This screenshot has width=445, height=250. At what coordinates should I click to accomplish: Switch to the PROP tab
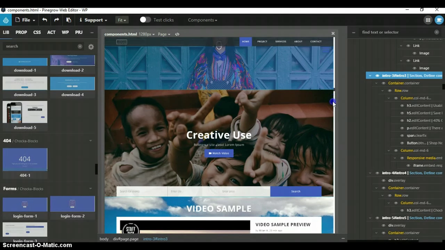(x=21, y=32)
